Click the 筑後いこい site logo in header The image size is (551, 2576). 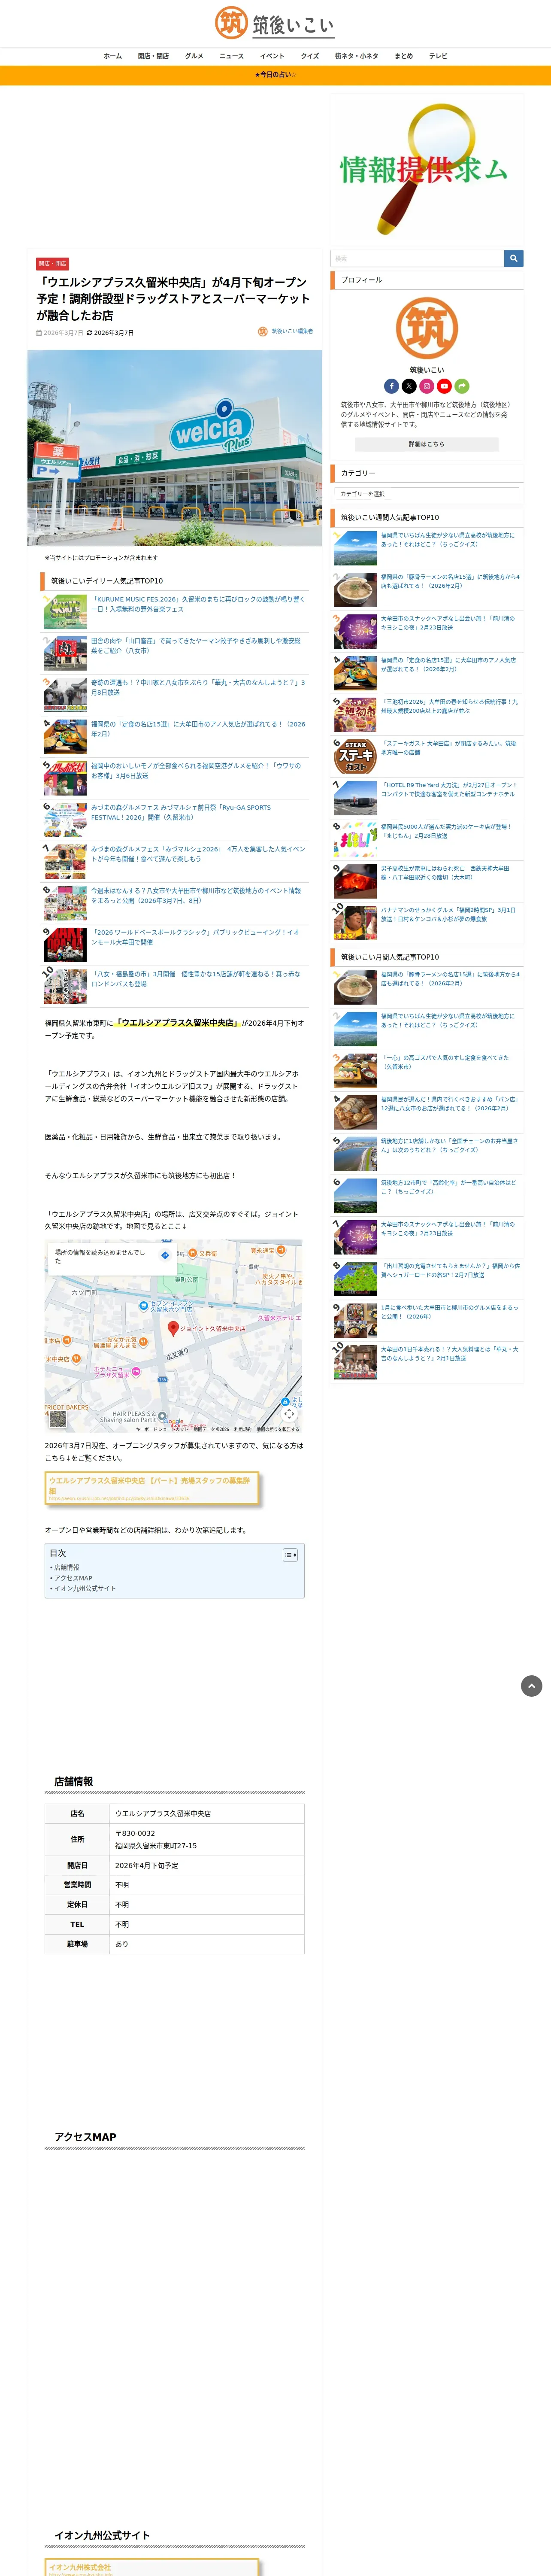click(x=275, y=23)
